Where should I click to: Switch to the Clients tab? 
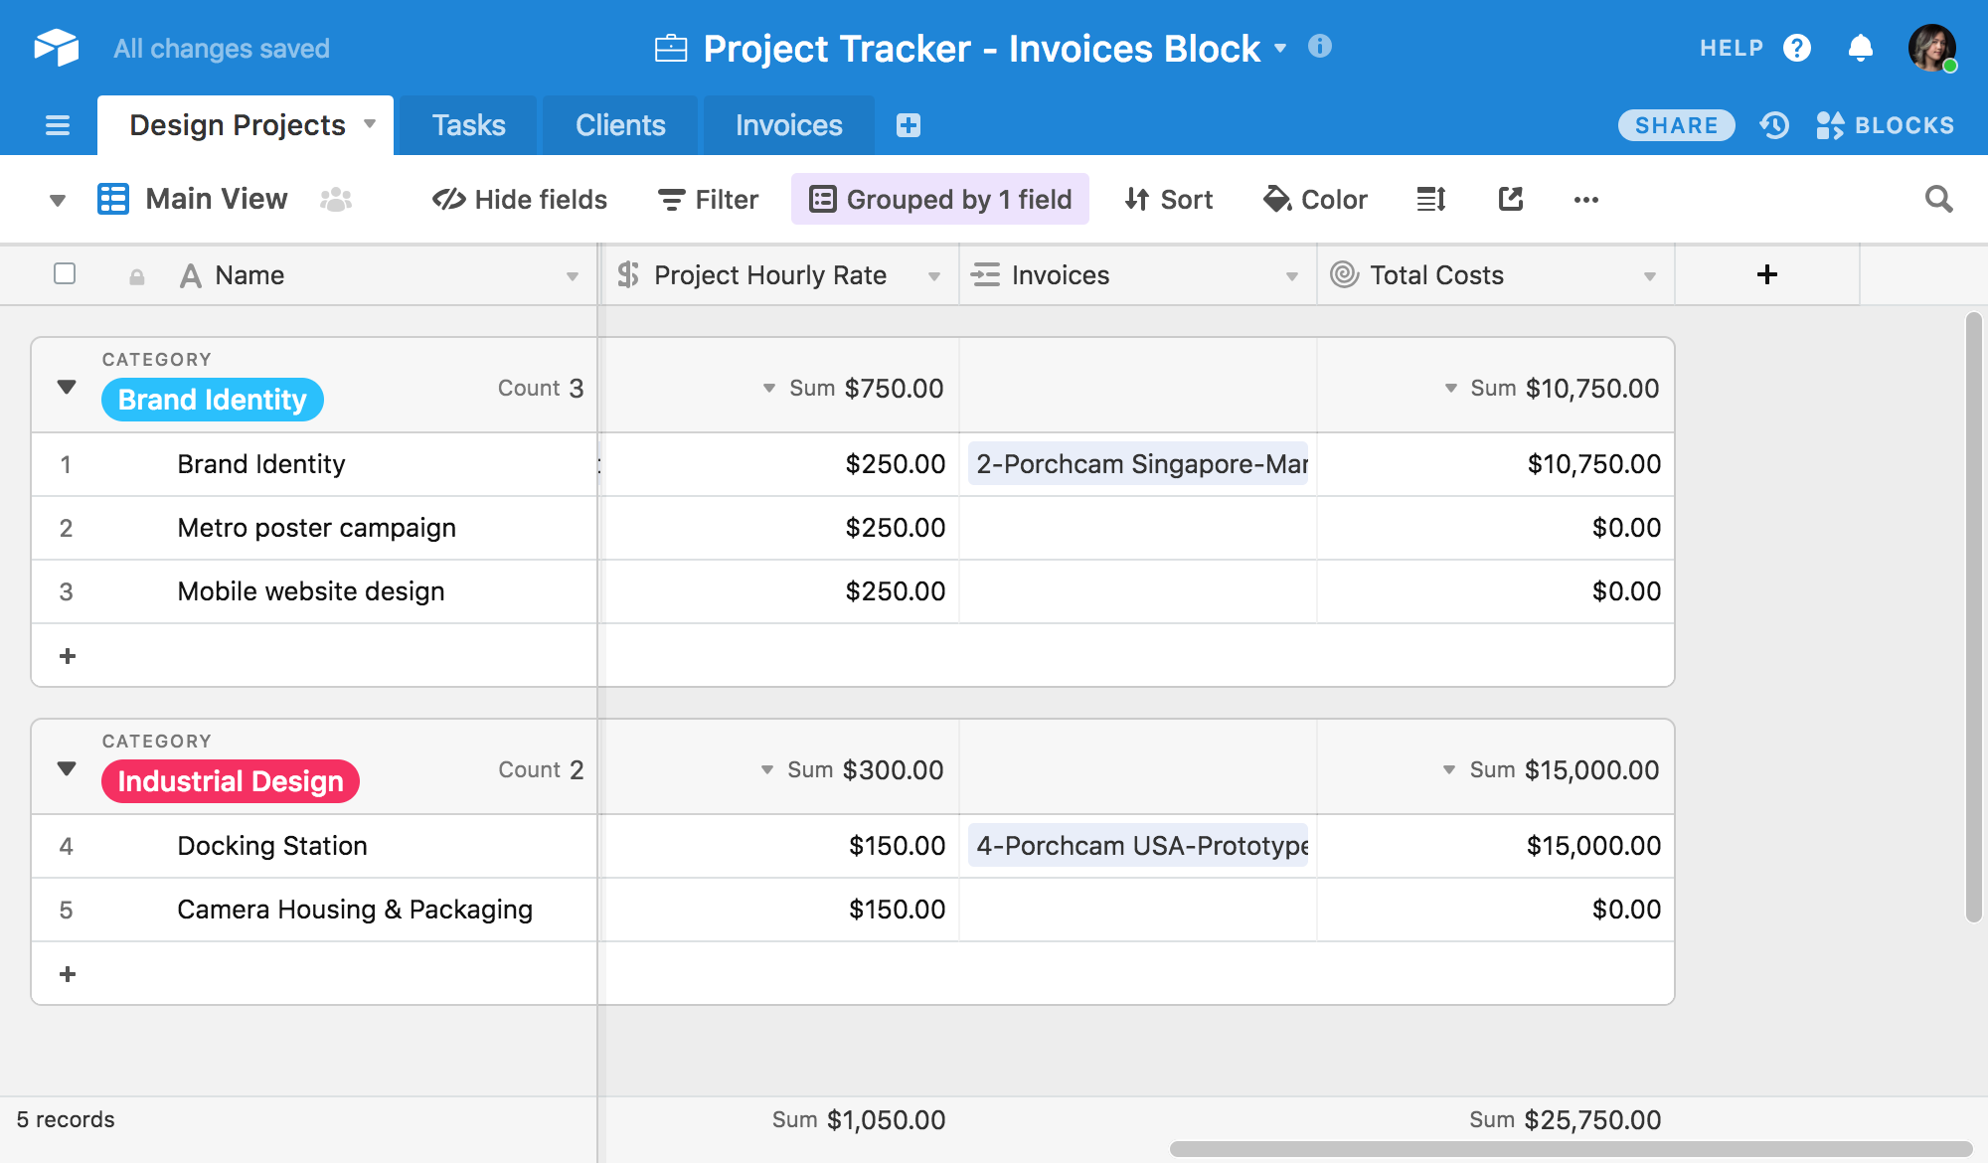point(619,125)
